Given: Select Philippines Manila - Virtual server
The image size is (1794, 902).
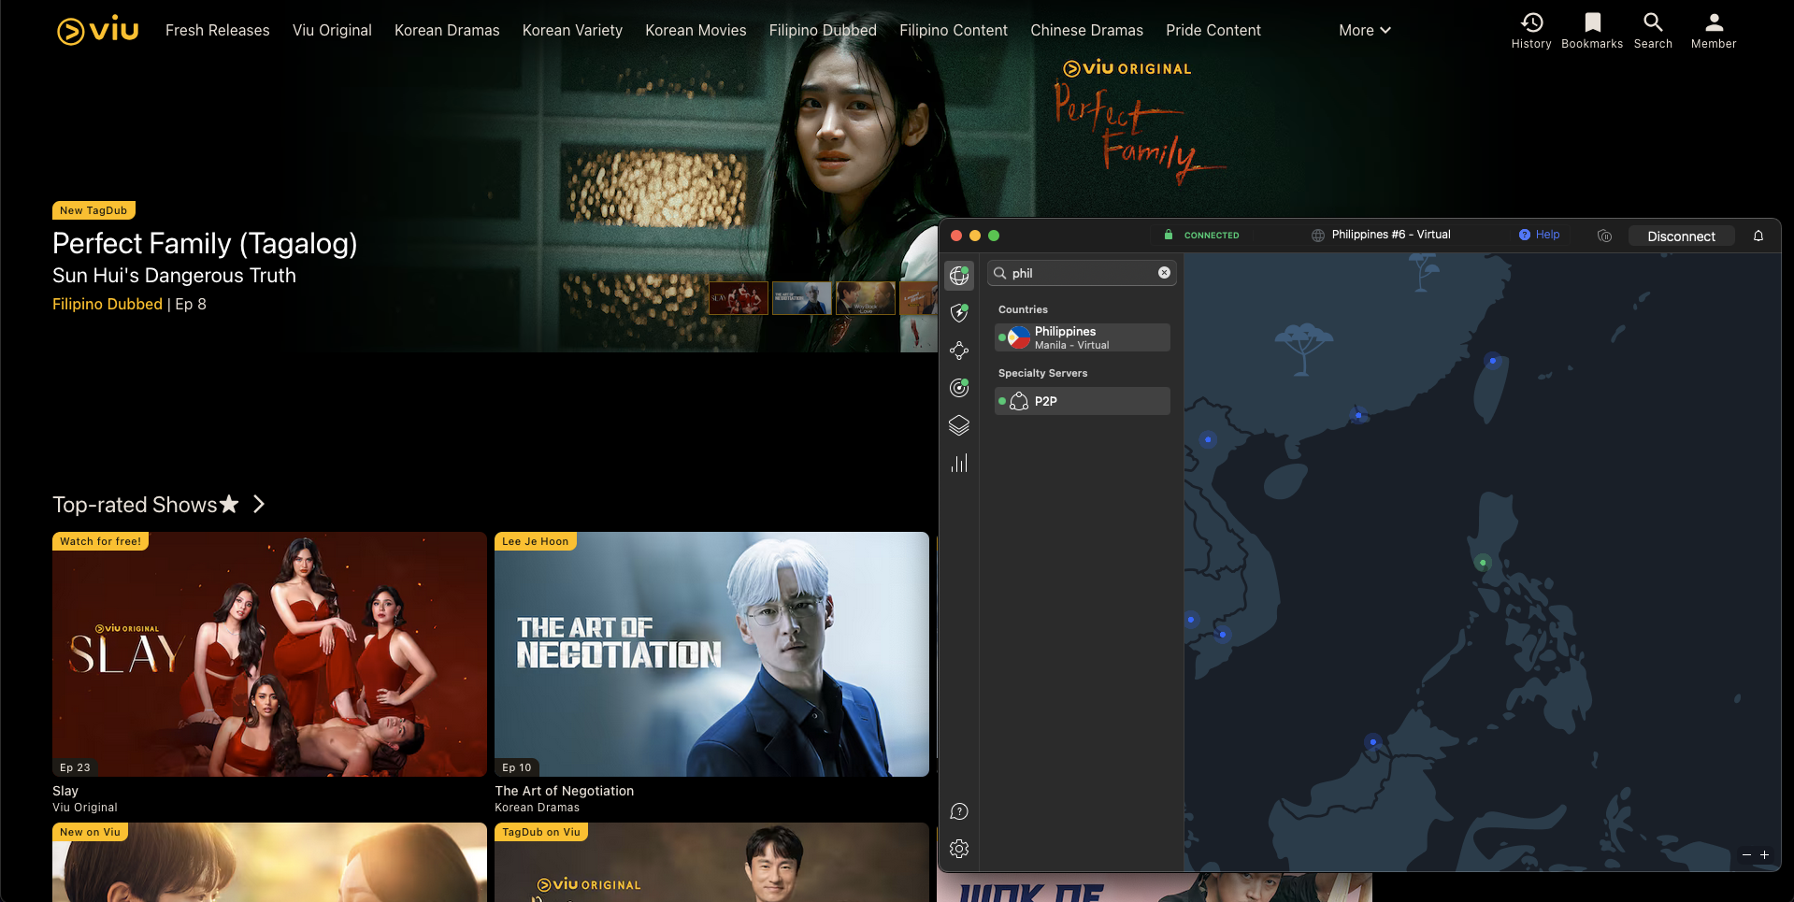Looking at the screenshot, I should (1083, 337).
